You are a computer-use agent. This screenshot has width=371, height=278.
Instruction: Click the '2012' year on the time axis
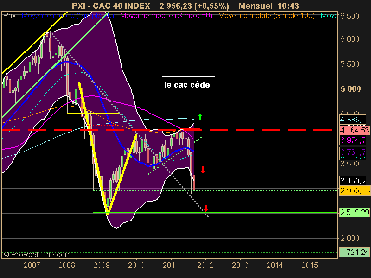[205, 265]
